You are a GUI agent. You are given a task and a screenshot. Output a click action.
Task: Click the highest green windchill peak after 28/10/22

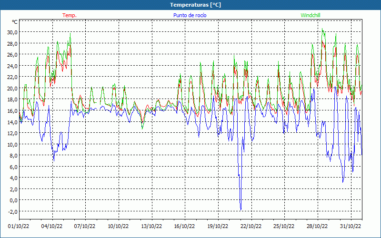point(322,29)
